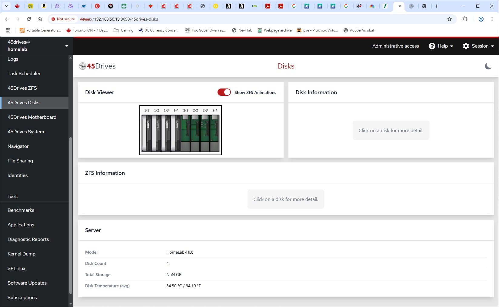
Task: Click the sidebar scrollbar down arrow
Action: [71, 304]
